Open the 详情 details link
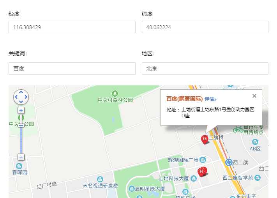Screen dimensions: 277x198 [210, 99]
